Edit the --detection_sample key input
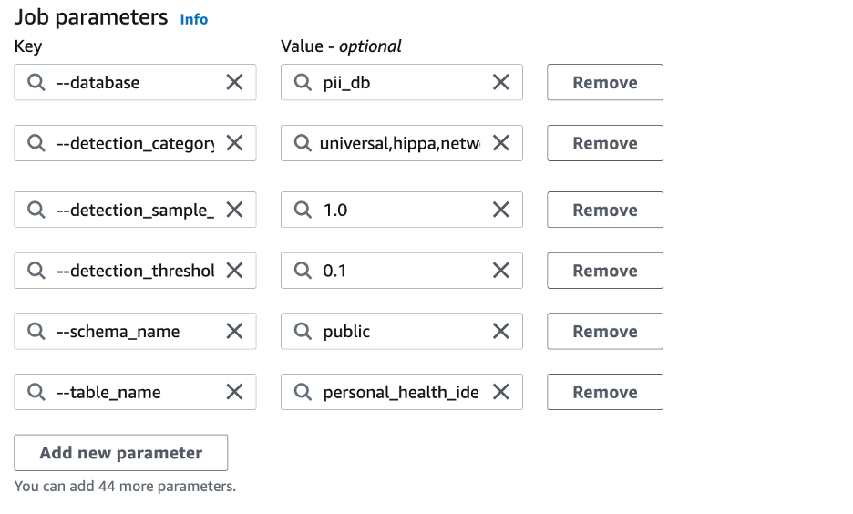This screenshot has width=853, height=514. 135,211
